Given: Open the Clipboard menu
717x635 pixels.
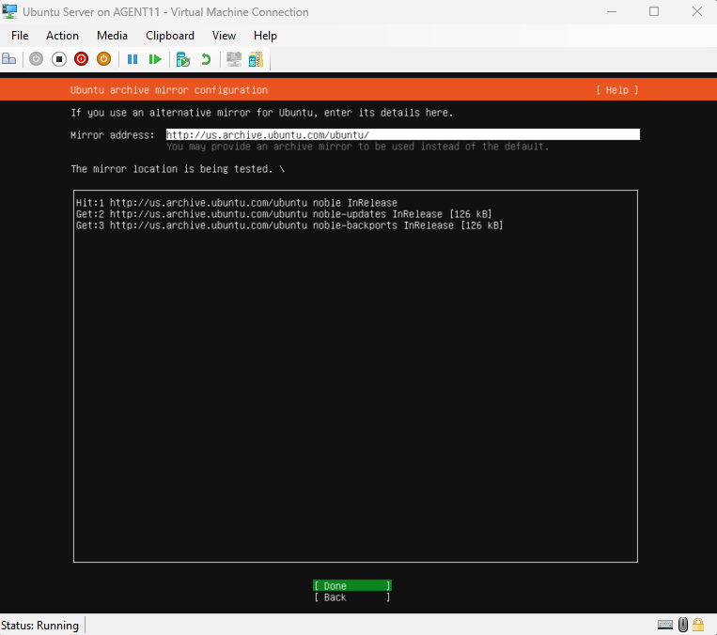Looking at the screenshot, I should [x=170, y=36].
